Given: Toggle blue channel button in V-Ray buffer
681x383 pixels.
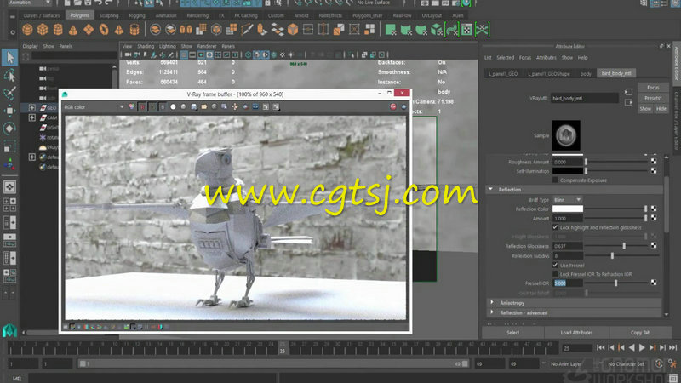Looking at the screenshot, I should pyautogui.click(x=163, y=107).
